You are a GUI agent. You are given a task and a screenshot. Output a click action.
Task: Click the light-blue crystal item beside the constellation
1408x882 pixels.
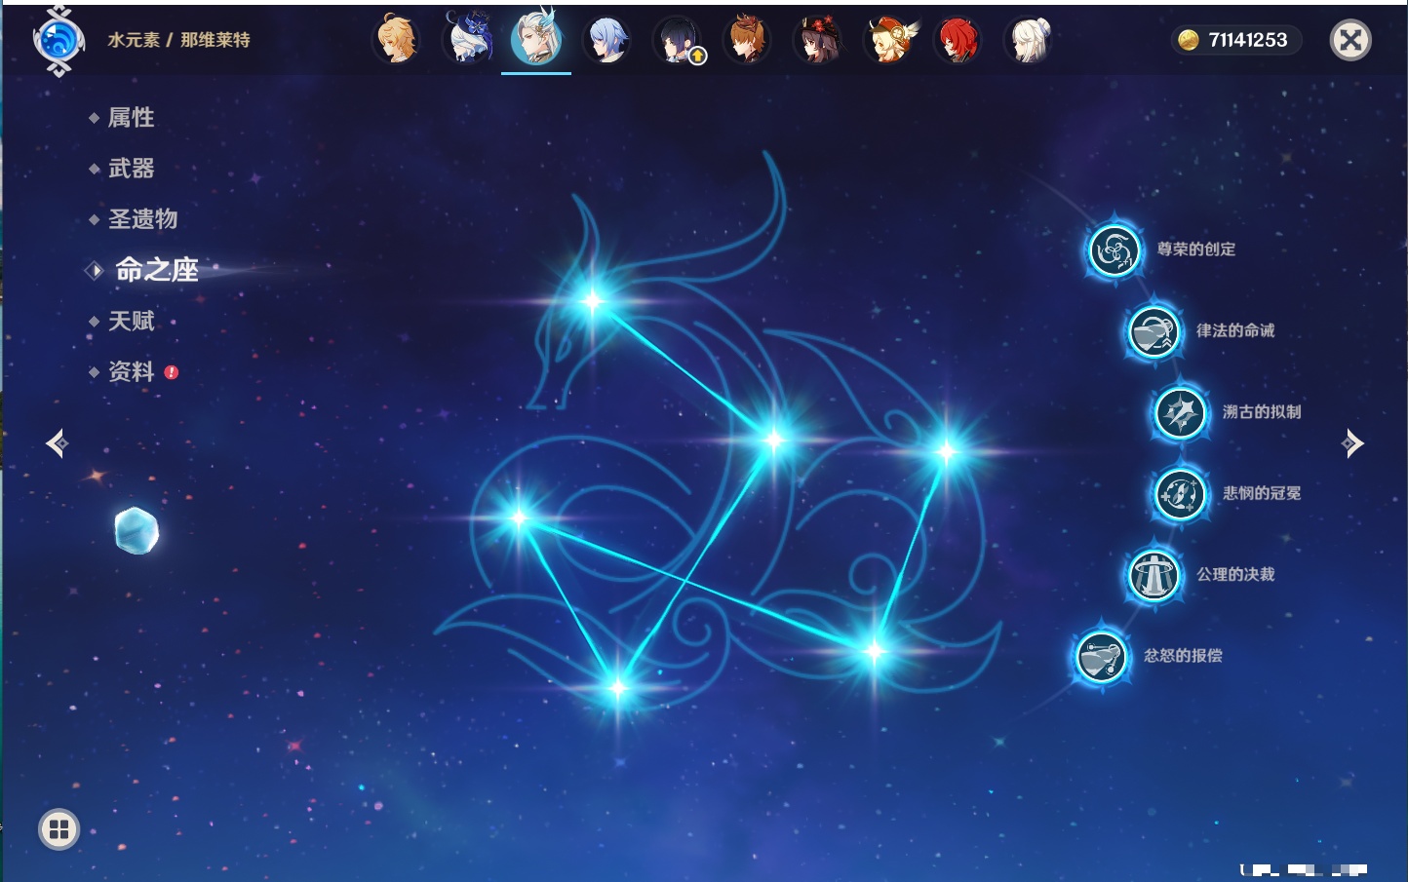137,530
